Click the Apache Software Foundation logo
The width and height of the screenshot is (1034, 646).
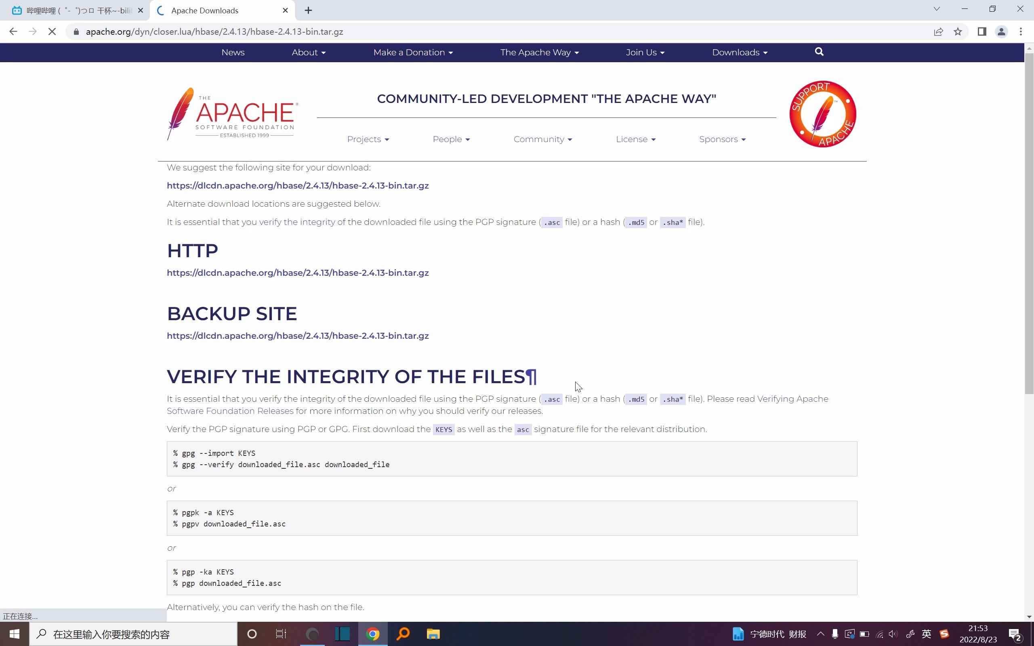pos(232,113)
